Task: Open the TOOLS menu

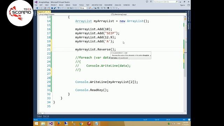Action: click(81, 5)
